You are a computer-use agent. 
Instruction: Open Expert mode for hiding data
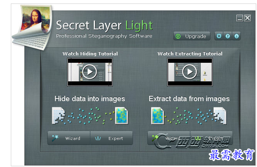point(112,138)
